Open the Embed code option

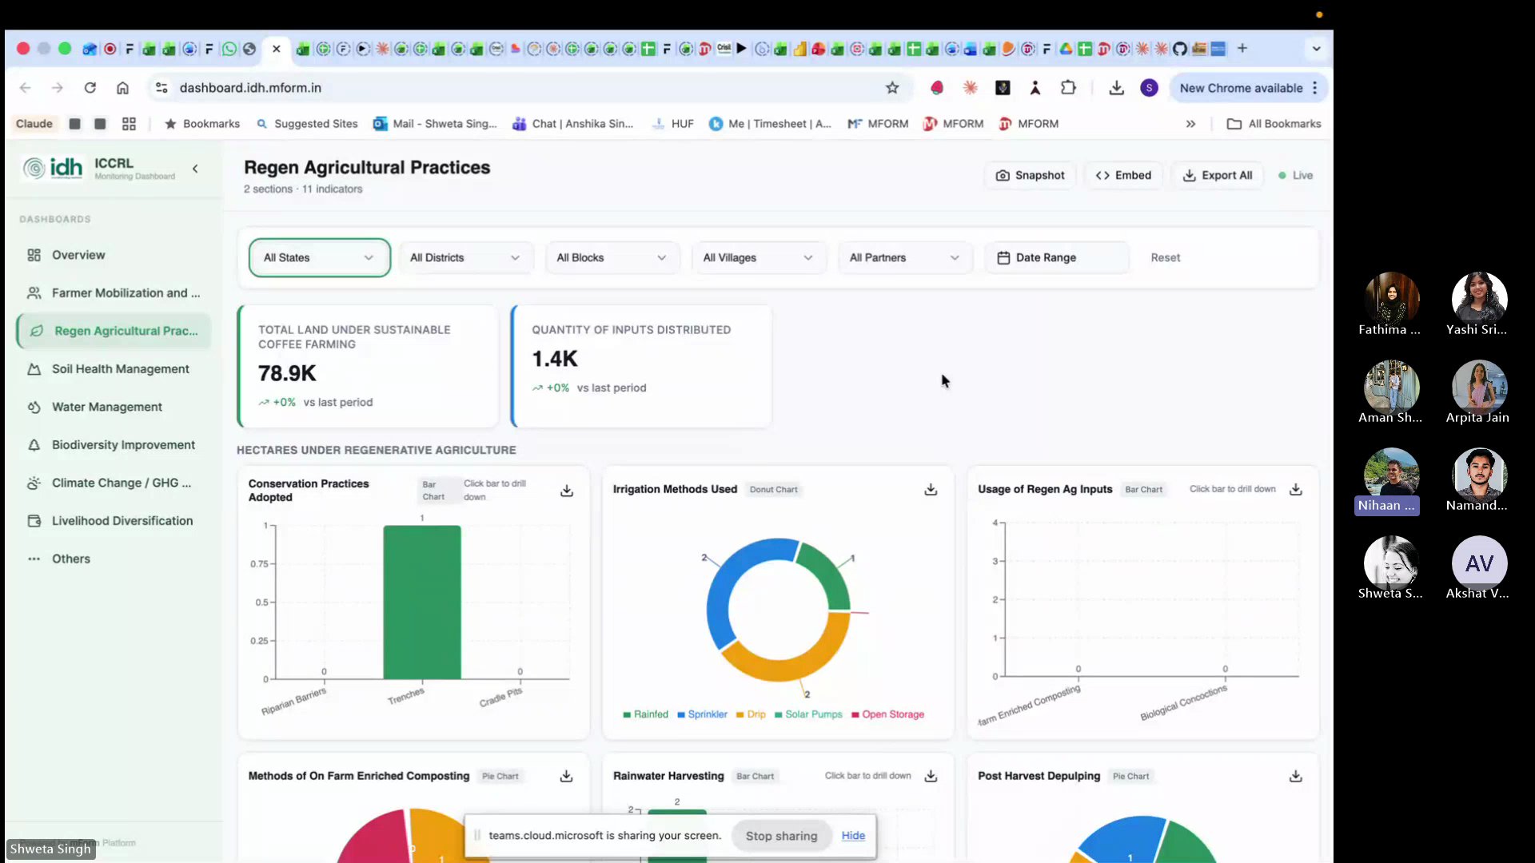1123,175
